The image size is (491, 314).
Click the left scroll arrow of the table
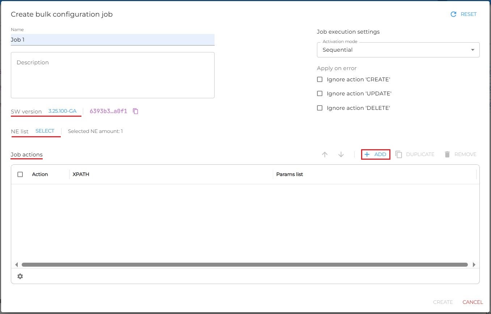click(16, 264)
